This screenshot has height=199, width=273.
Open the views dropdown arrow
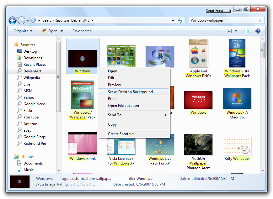(x=236, y=31)
